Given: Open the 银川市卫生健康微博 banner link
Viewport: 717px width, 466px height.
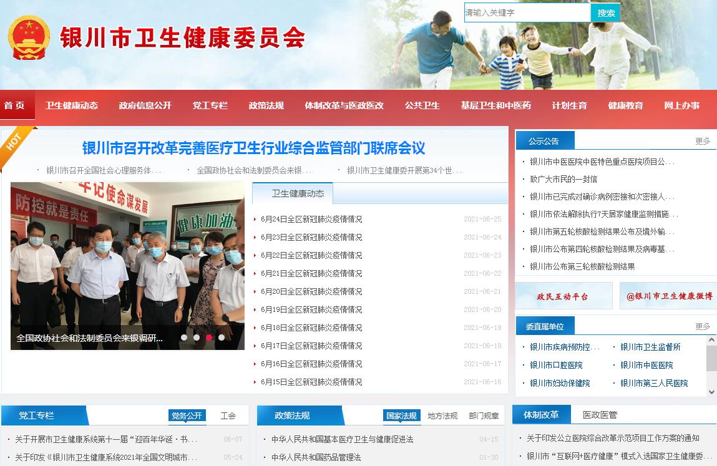Looking at the screenshot, I should point(668,296).
